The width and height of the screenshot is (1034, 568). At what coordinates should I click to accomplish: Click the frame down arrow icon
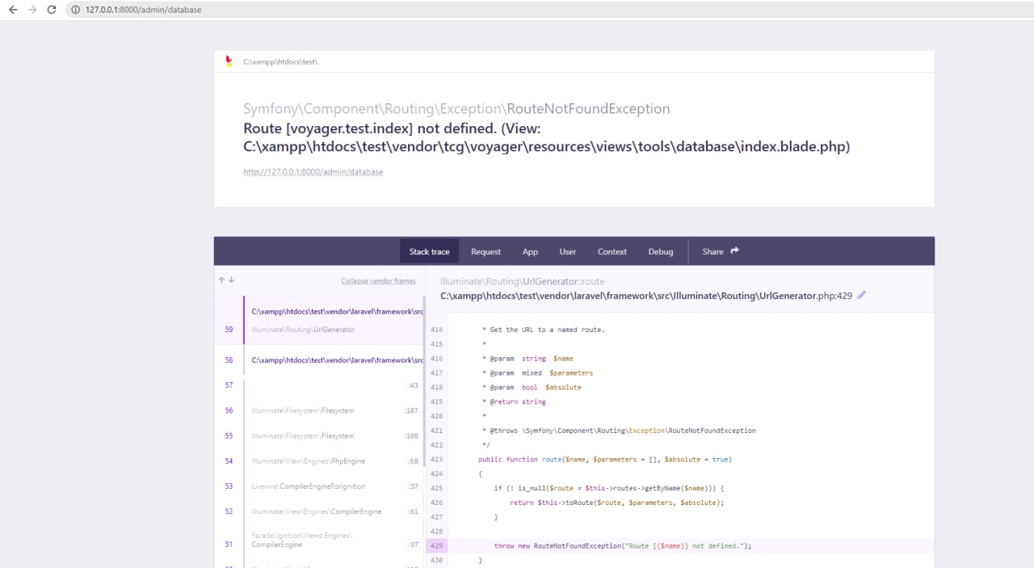click(231, 280)
